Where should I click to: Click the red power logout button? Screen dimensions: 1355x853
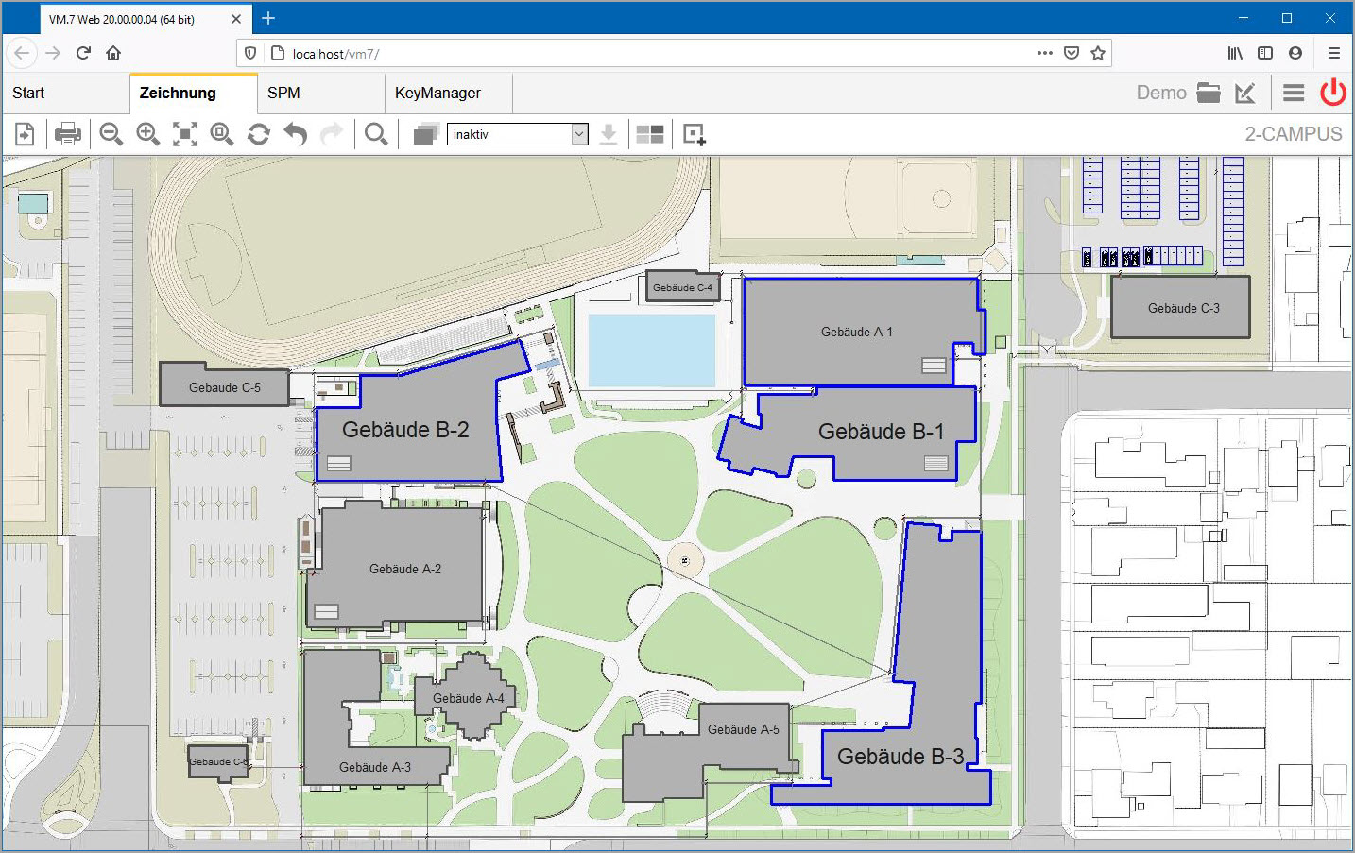point(1333,92)
